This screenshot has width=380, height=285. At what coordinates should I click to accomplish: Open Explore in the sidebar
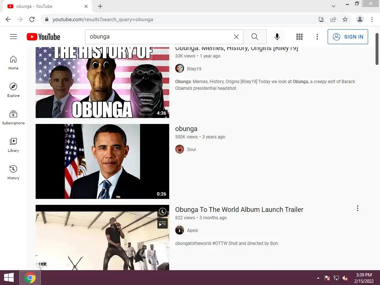13,90
